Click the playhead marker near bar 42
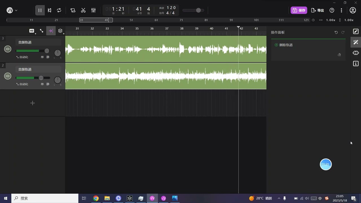 point(238,28)
